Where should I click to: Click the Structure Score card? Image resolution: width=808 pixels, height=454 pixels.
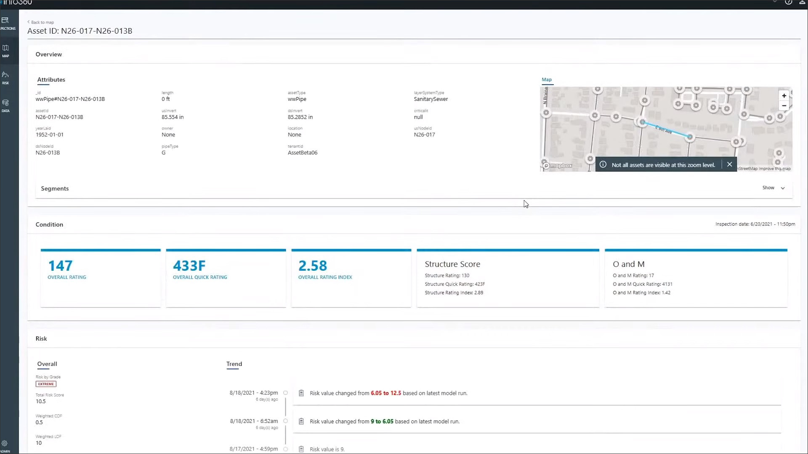508,278
